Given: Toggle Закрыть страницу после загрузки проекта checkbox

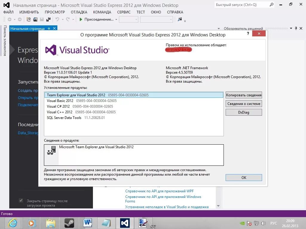Looking at the screenshot, I should point(21,200).
